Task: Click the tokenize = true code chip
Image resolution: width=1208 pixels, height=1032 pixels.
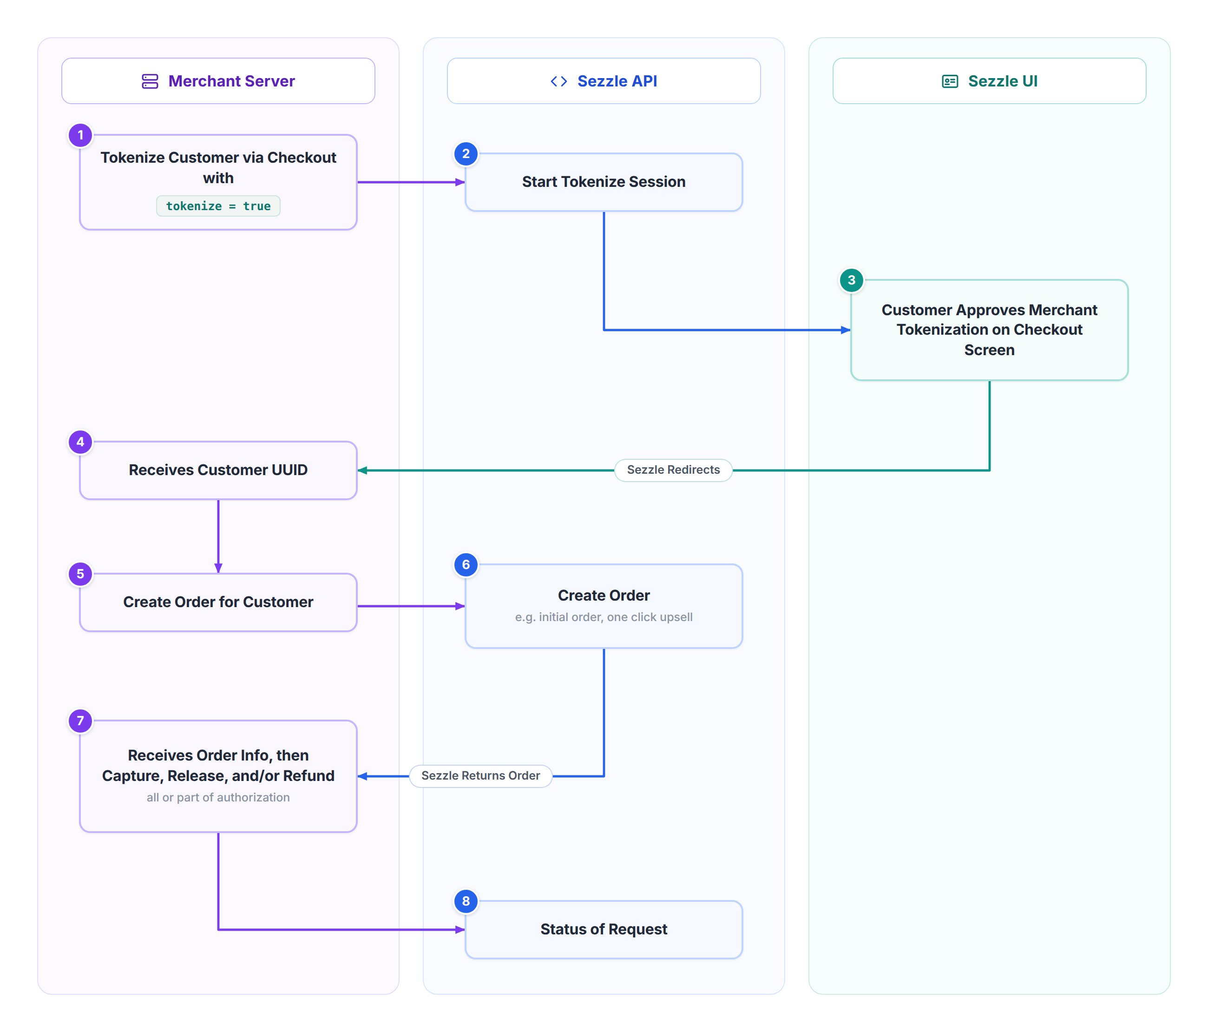Action: 218,206
